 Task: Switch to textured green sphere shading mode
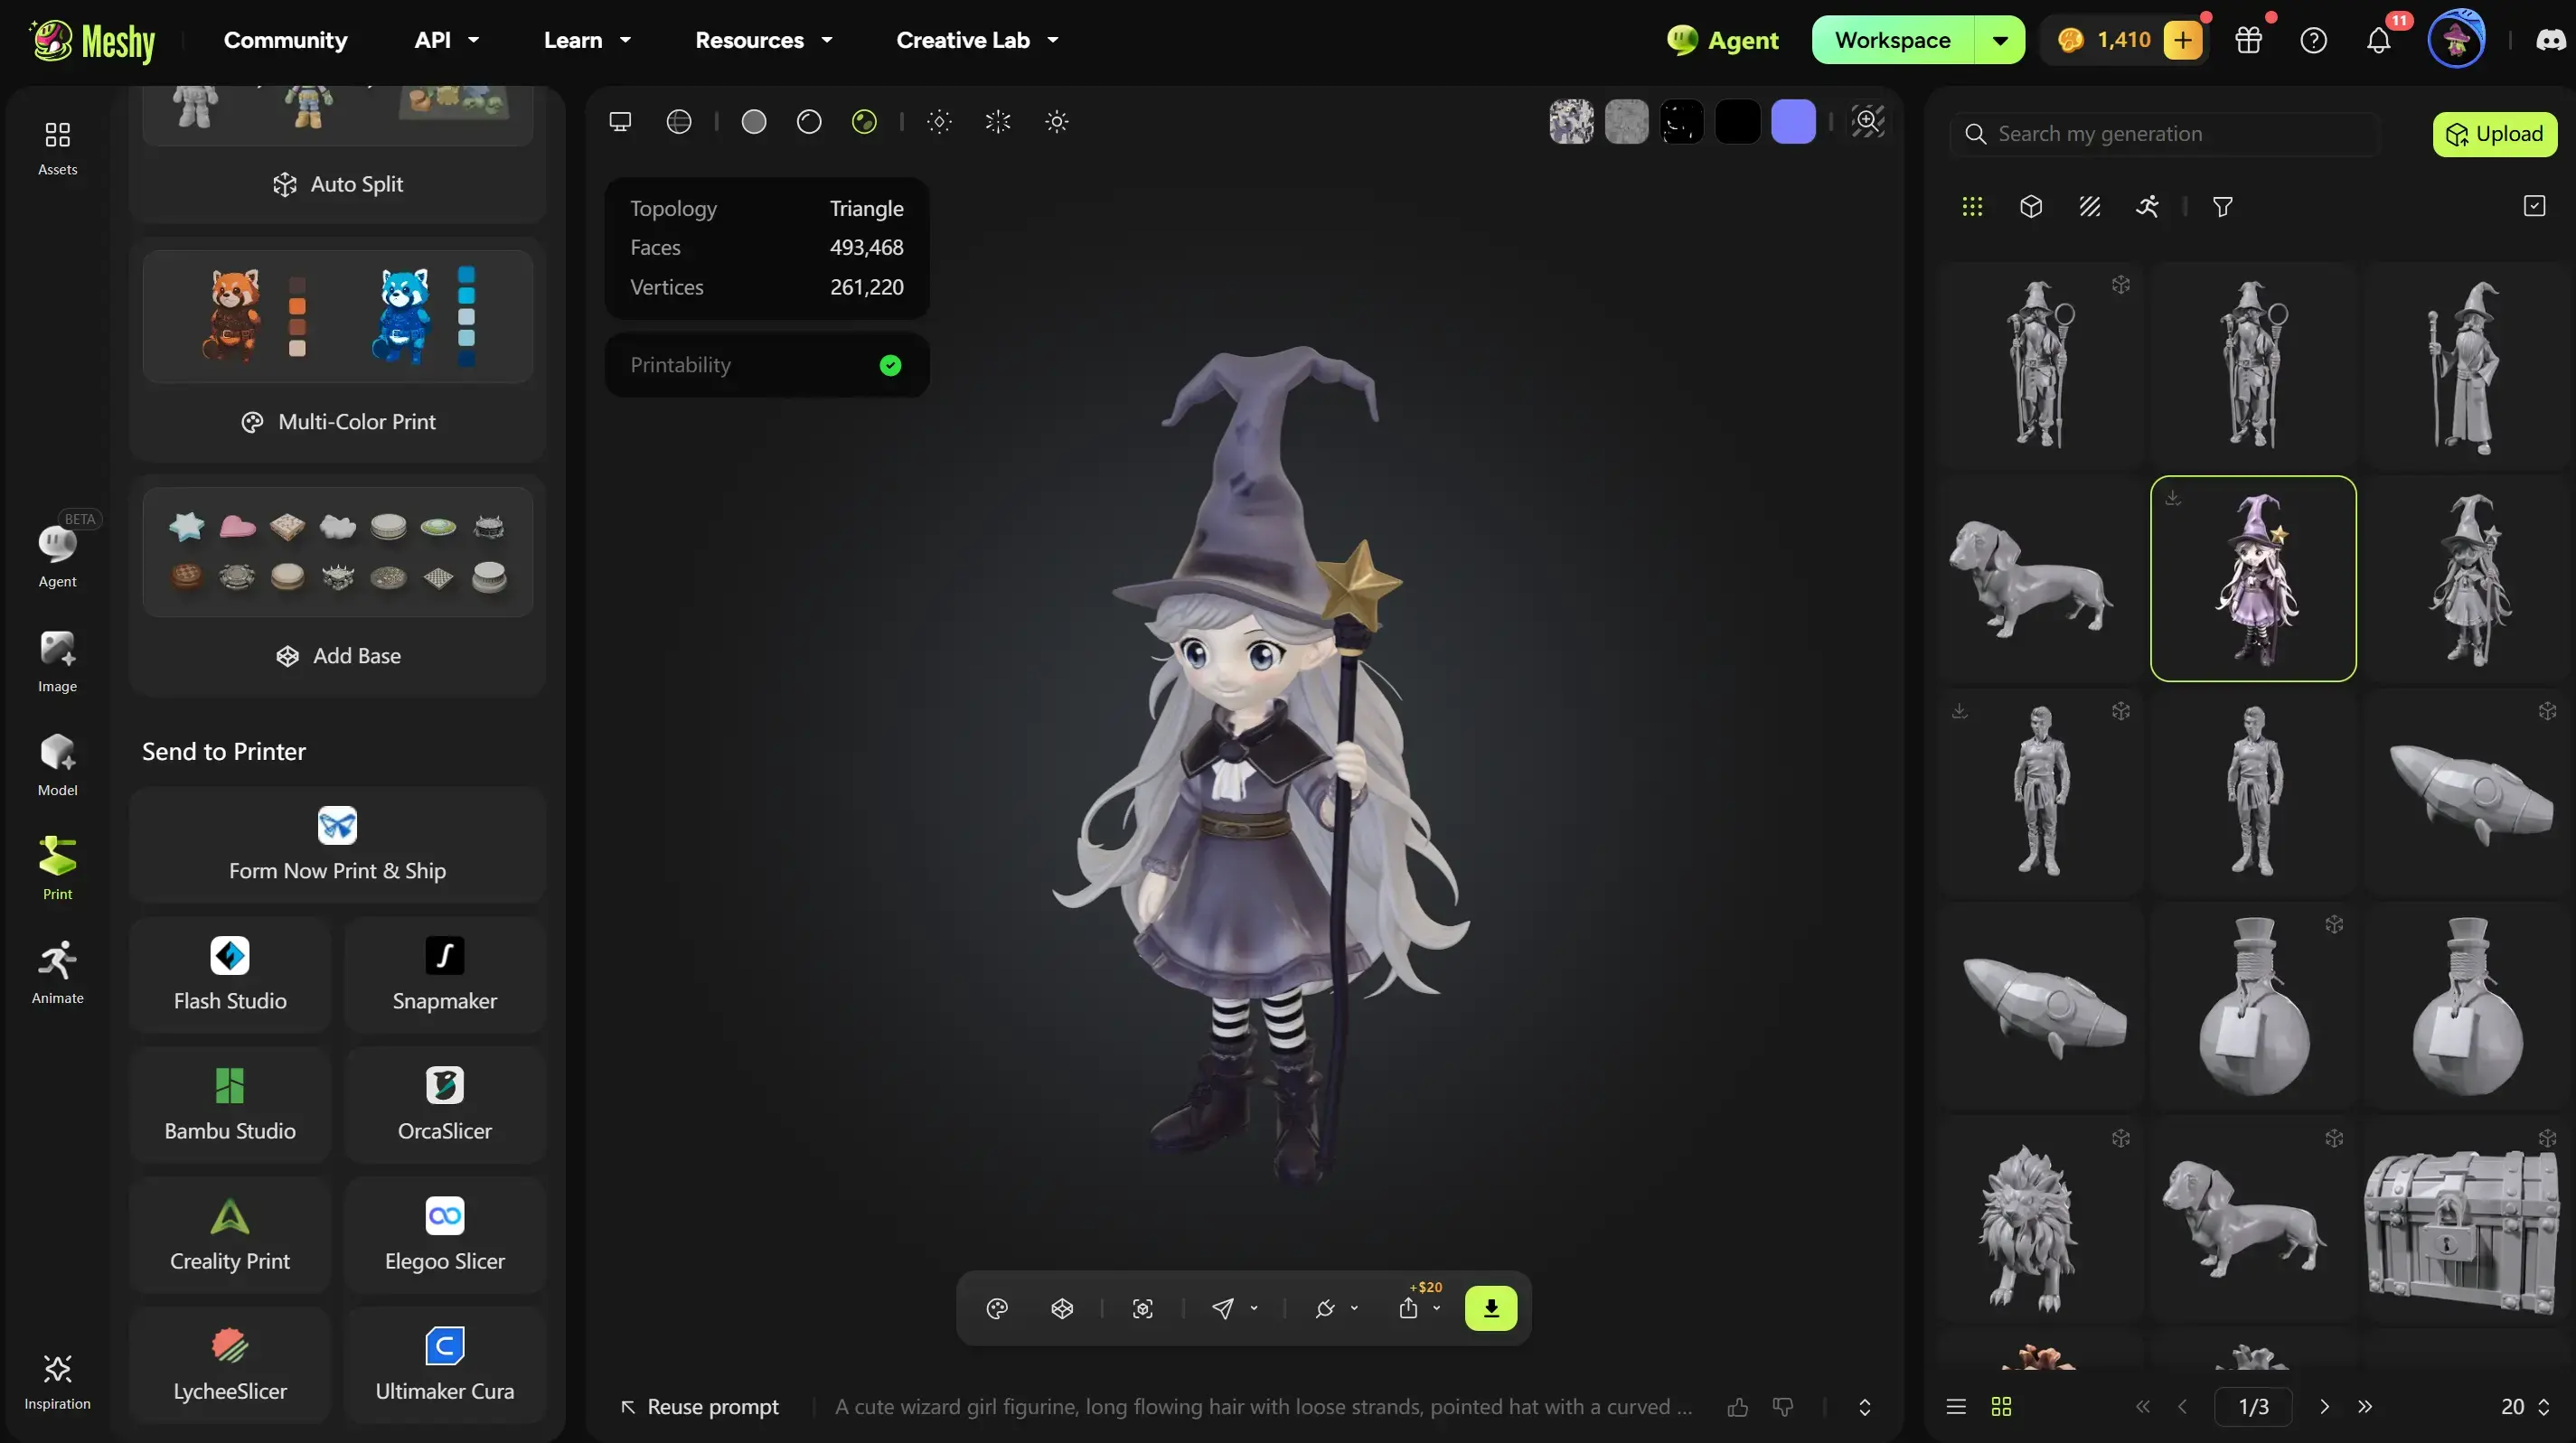pyautogui.click(x=864, y=122)
